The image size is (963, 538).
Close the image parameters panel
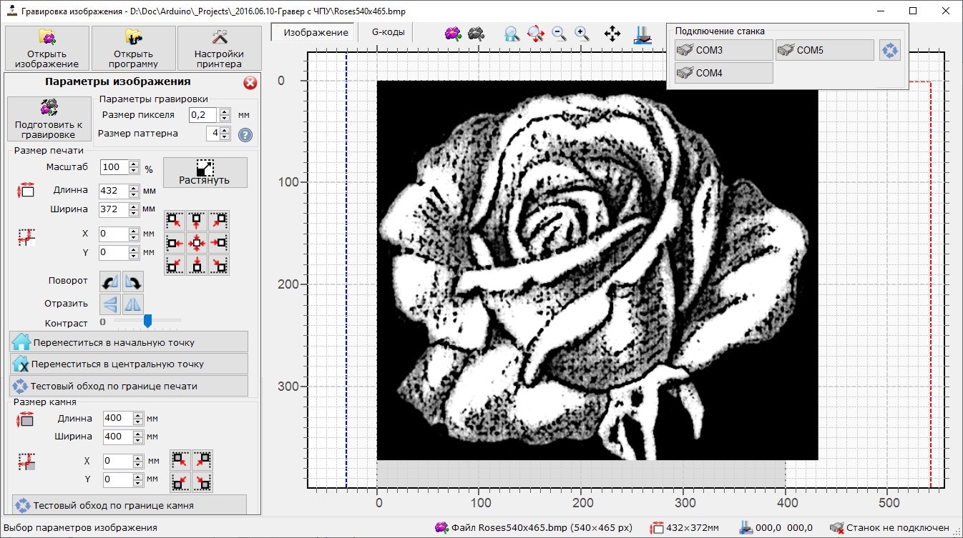click(x=250, y=83)
